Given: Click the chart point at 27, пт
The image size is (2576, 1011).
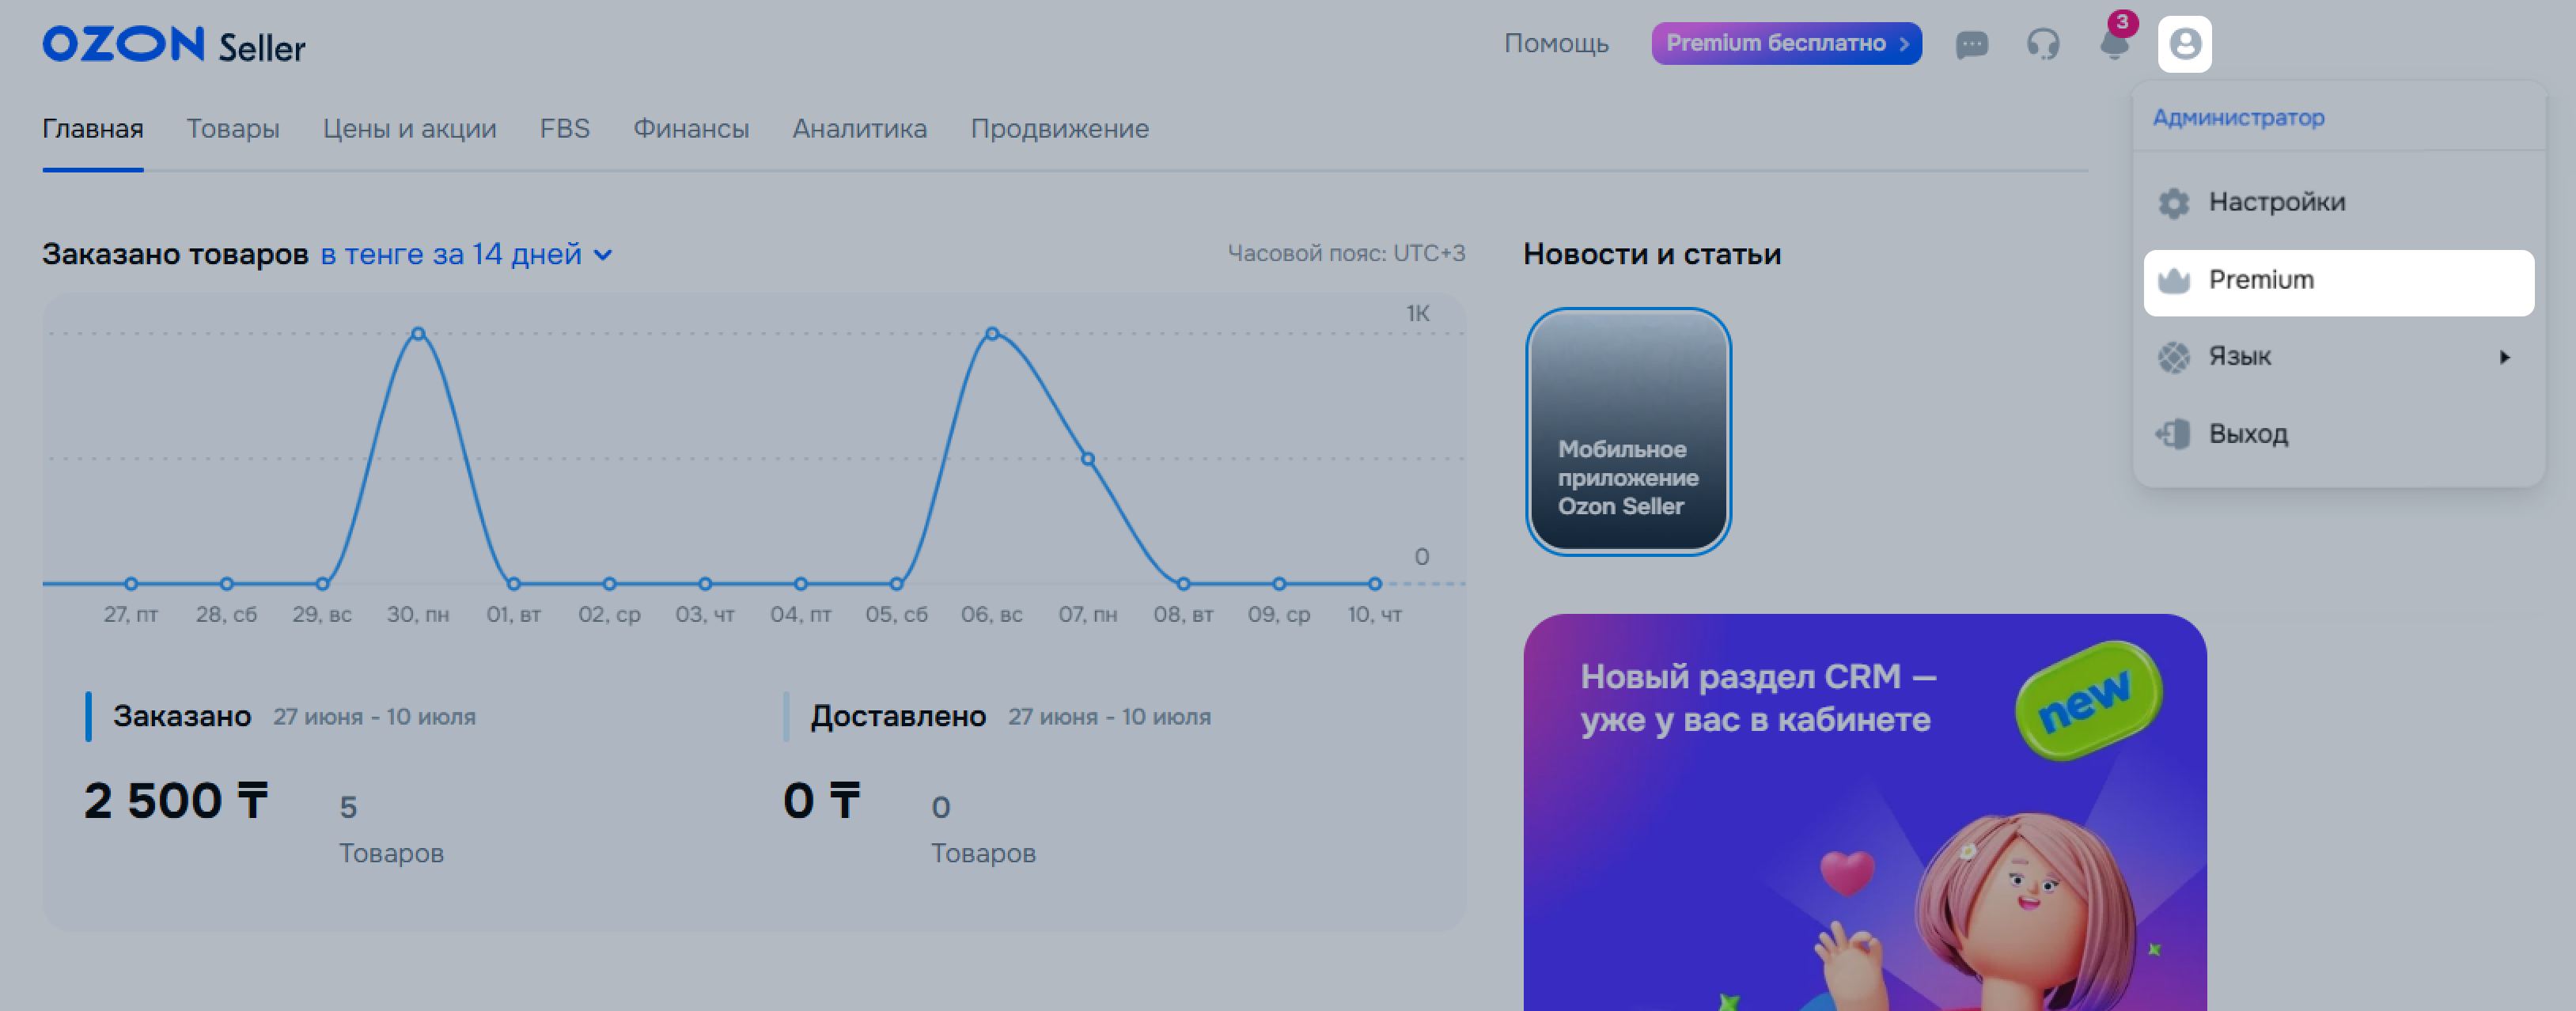Looking at the screenshot, I should (131, 584).
